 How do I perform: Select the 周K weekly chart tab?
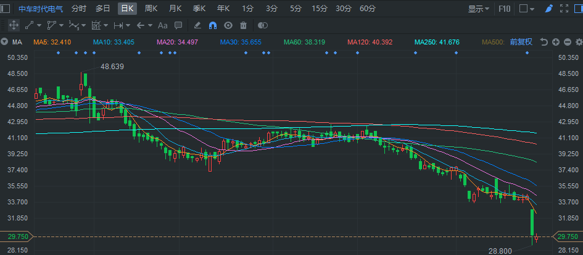point(151,9)
